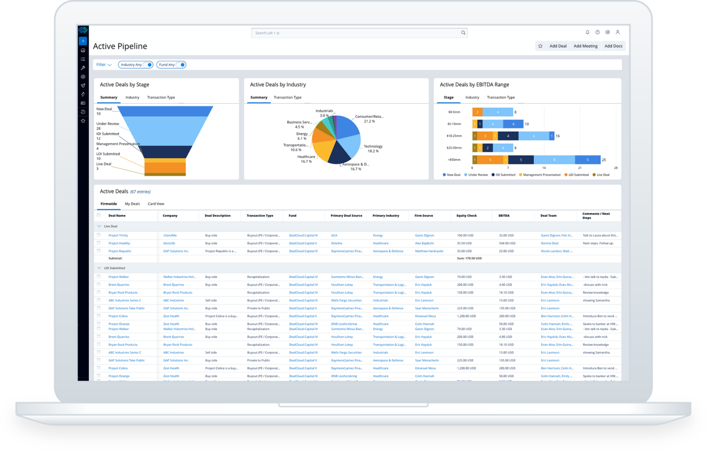
Task: Collapse the LOI Submitted section
Action: click(x=99, y=268)
